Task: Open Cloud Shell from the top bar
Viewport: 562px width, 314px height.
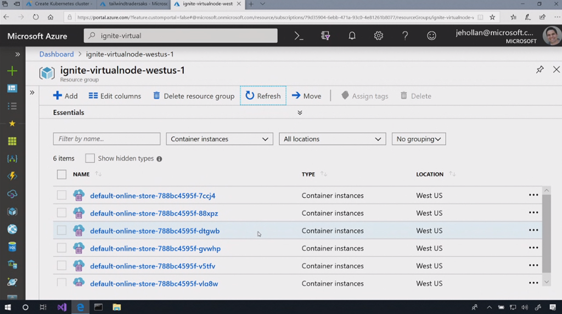Action: [x=299, y=36]
